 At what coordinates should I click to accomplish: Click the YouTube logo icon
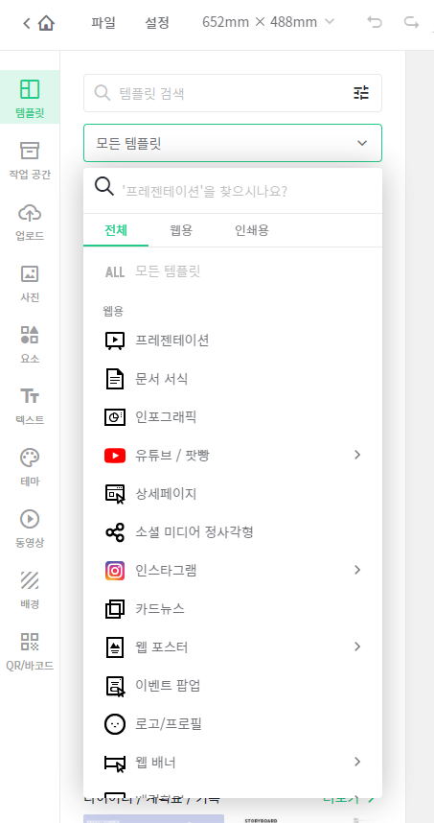(x=115, y=455)
